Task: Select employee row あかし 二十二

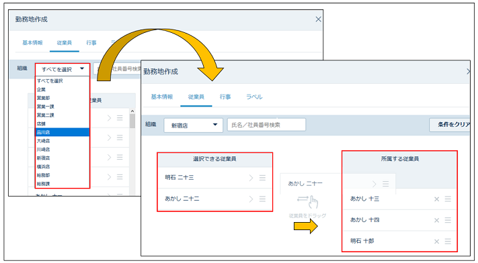Action: coord(214,199)
